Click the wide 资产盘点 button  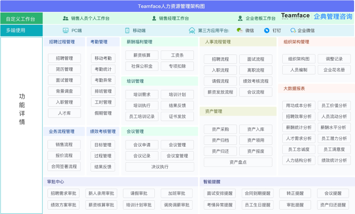pyautogui.click(x=238, y=162)
